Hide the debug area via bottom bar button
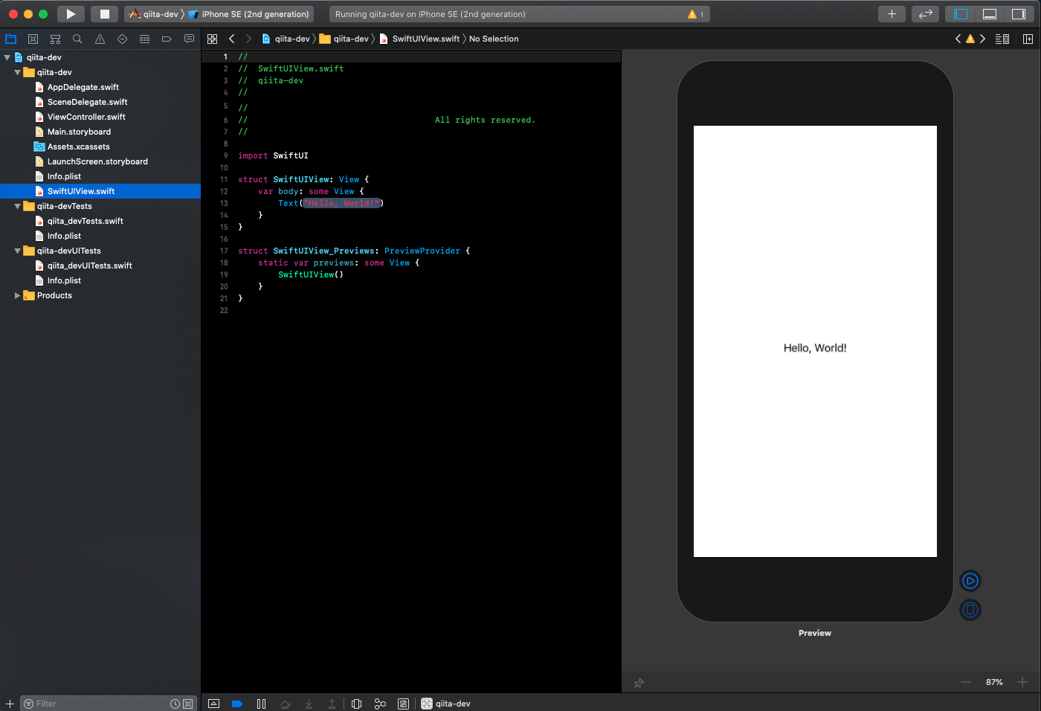 point(214,704)
